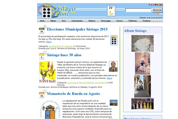Open the narrow street photo in album

tap(142, 86)
